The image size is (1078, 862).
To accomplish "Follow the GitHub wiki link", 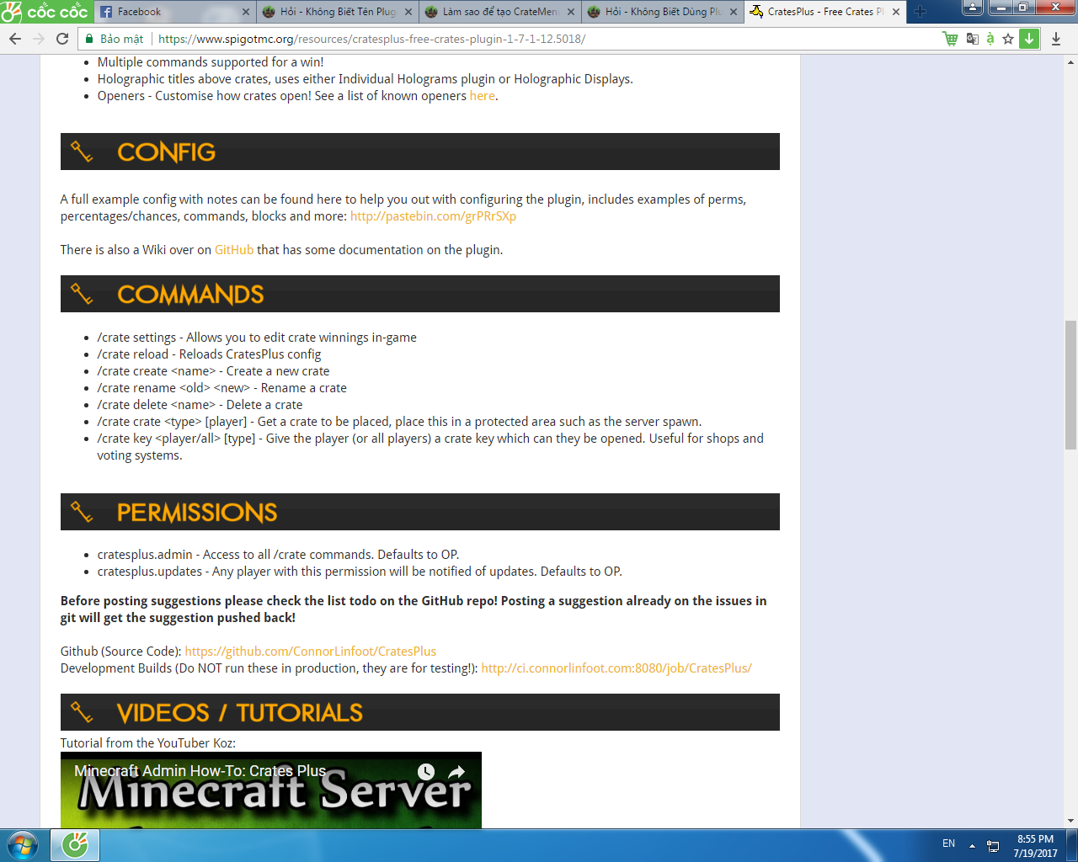I will pyautogui.click(x=234, y=250).
